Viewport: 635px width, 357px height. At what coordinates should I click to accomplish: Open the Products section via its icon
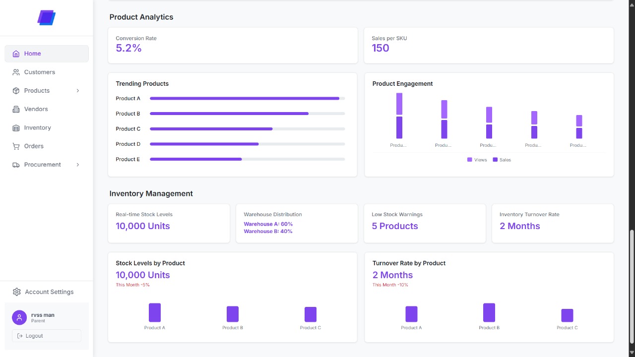[16, 90]
